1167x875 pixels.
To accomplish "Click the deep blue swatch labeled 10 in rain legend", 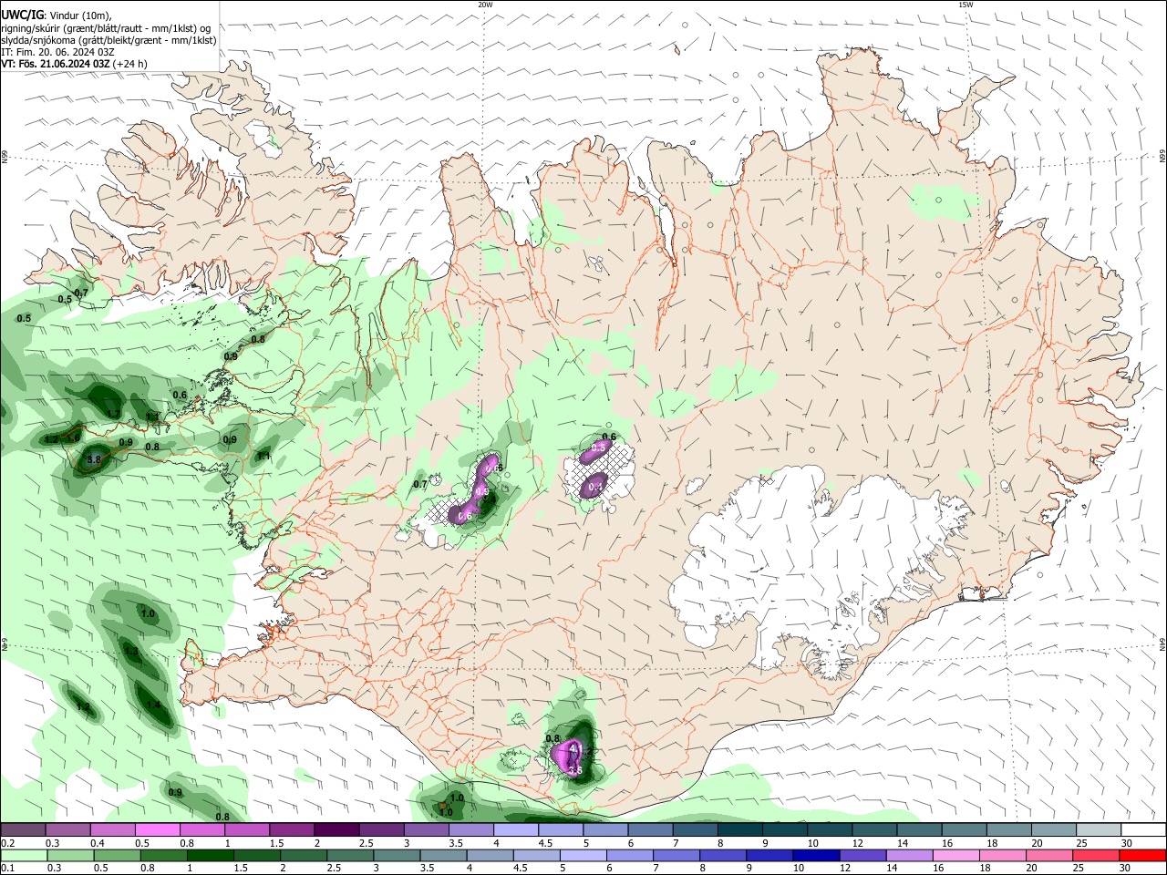I will (x=814, y=855).
